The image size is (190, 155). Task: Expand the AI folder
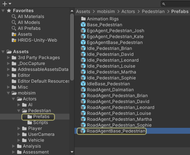[x=19, y=105]
